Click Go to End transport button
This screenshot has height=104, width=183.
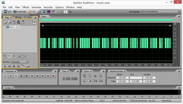tap(48, 76)
